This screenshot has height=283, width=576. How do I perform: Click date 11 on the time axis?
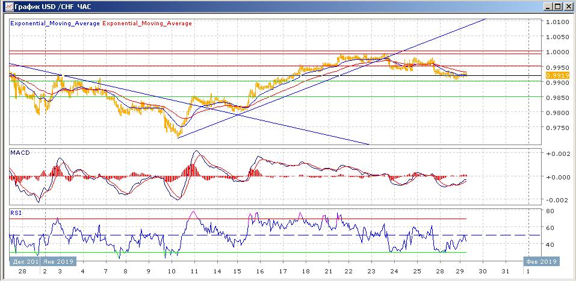[x=194, y=271]
